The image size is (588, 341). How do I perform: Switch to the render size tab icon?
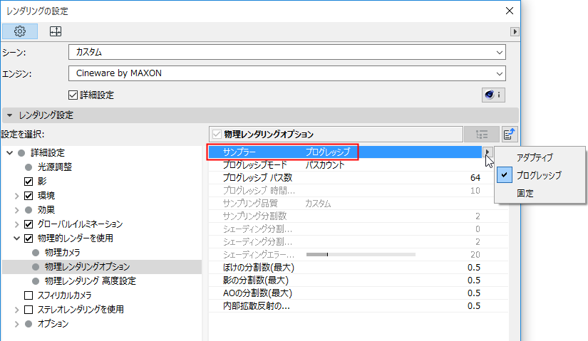[56, 31]
